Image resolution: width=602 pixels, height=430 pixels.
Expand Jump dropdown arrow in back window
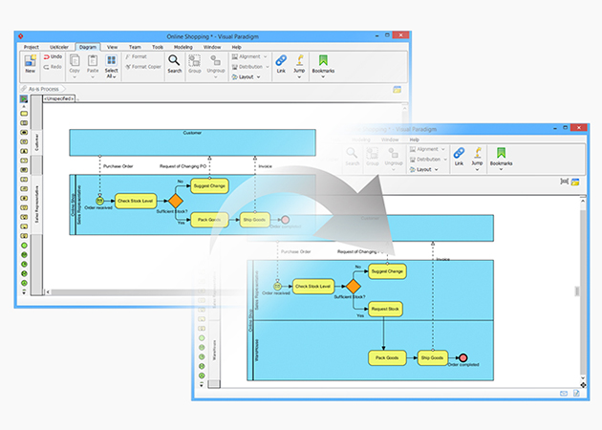click(x=299, y=76)
